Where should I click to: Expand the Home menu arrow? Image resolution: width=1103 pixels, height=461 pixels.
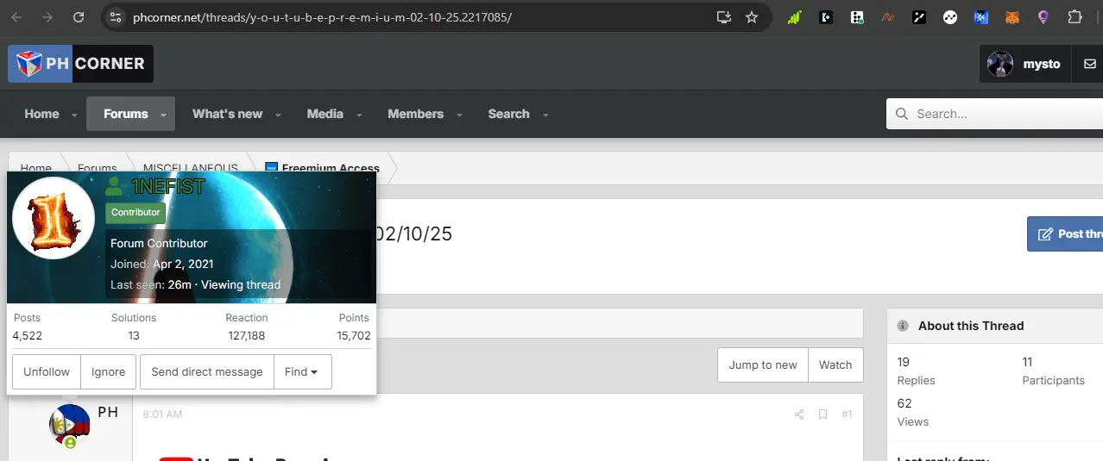click(74, 115)
